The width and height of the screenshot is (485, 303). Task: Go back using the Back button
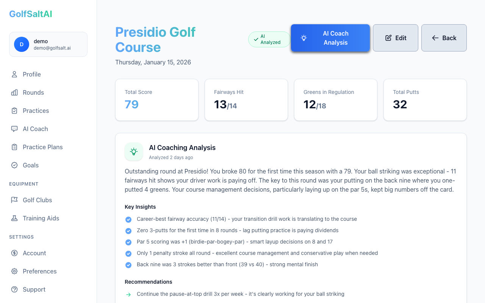point(444,38)
